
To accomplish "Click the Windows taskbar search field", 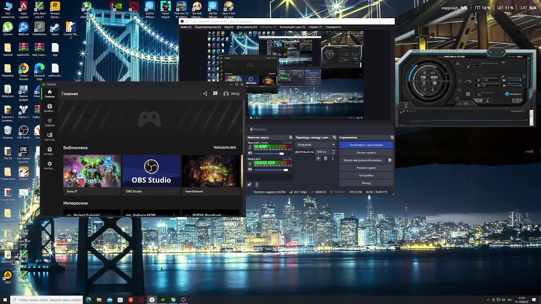I will (x=46, y=300).
